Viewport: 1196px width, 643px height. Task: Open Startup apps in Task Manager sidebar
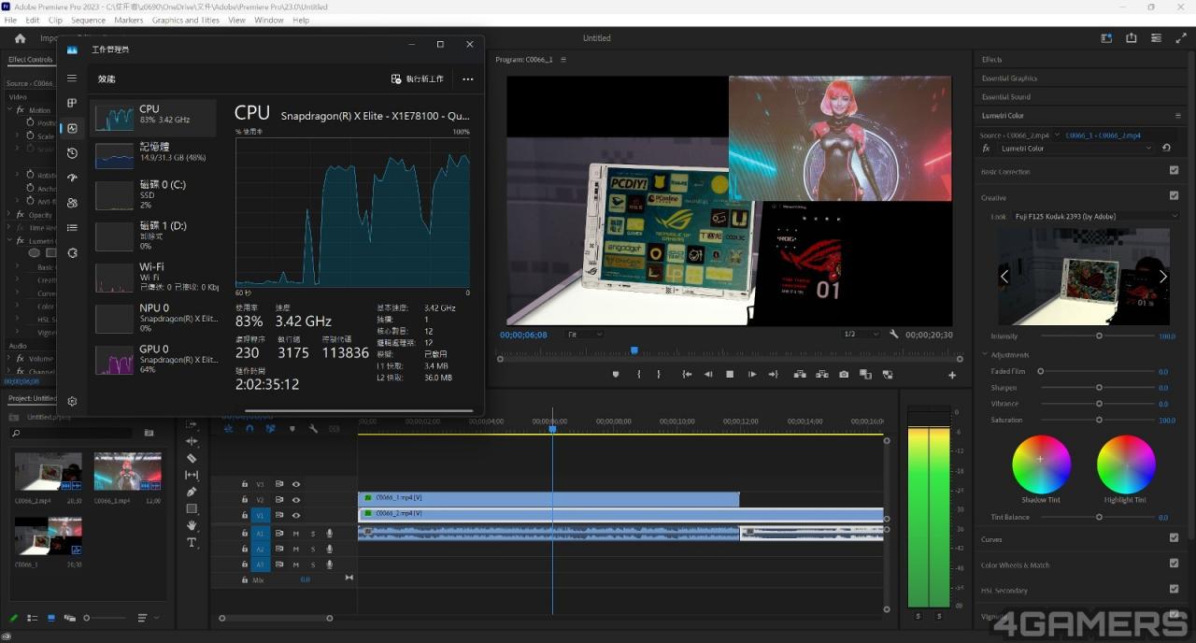click(72, 178)
